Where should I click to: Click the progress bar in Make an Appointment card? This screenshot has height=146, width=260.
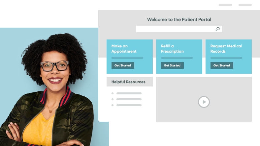pyautogui.click(x=127, y=58)
